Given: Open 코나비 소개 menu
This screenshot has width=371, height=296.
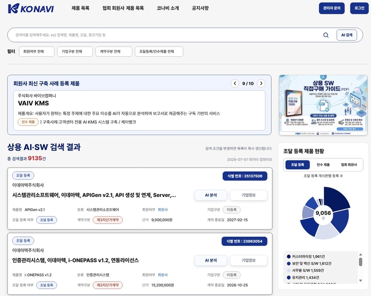Looking at the screenshot, I should 168,8.
